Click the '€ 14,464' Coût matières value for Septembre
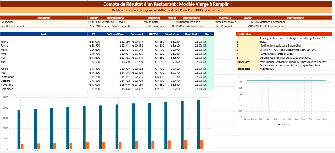The image size is (335, 153). [115, 77]
